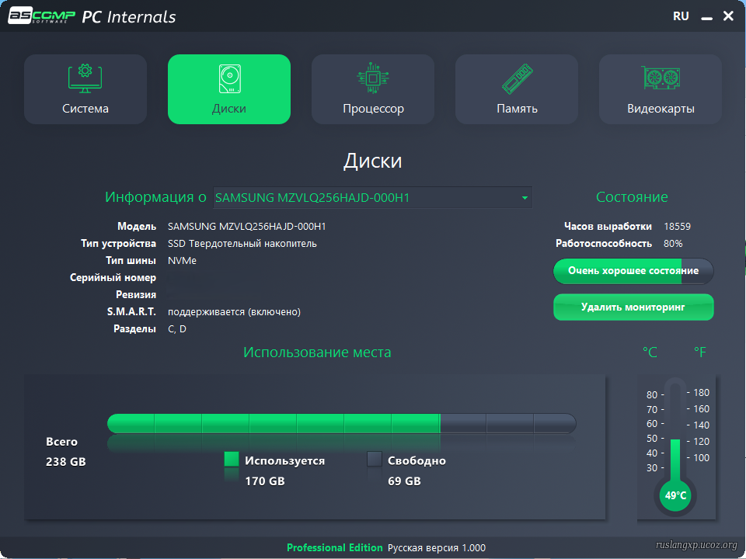This screenshot has height=559, width=746.
Task: Expand the disk selection dropdown arrow
Action: point(525,198)
